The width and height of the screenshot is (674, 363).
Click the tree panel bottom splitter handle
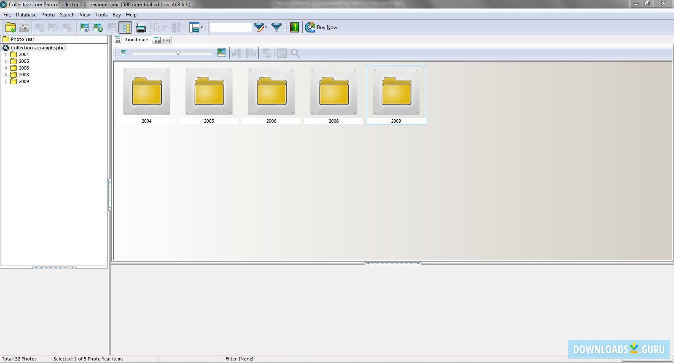pyautogui.click(x=54, y=267)
